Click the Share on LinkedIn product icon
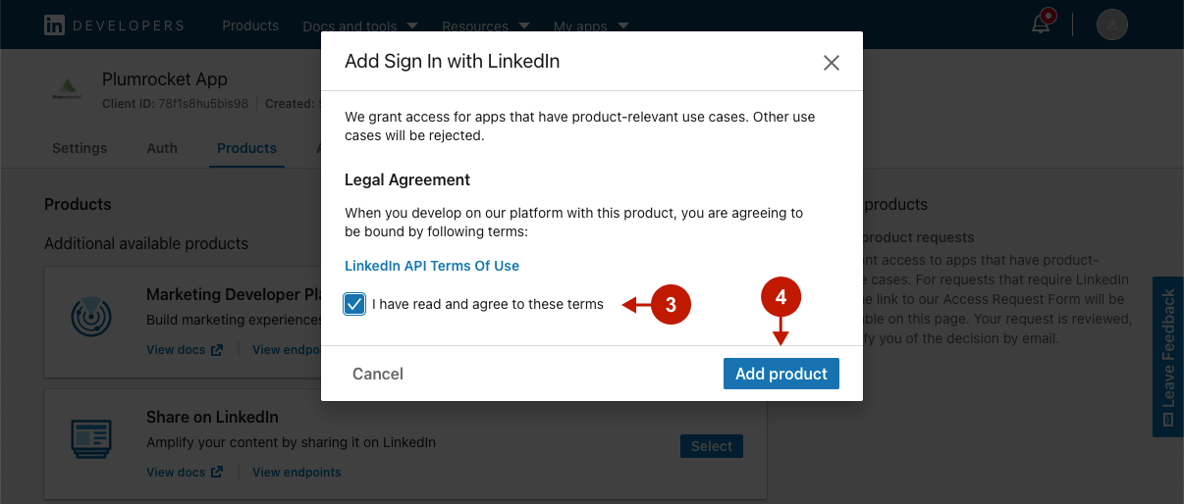Viewport: 1184px width, 504px height. click(91, 438)
